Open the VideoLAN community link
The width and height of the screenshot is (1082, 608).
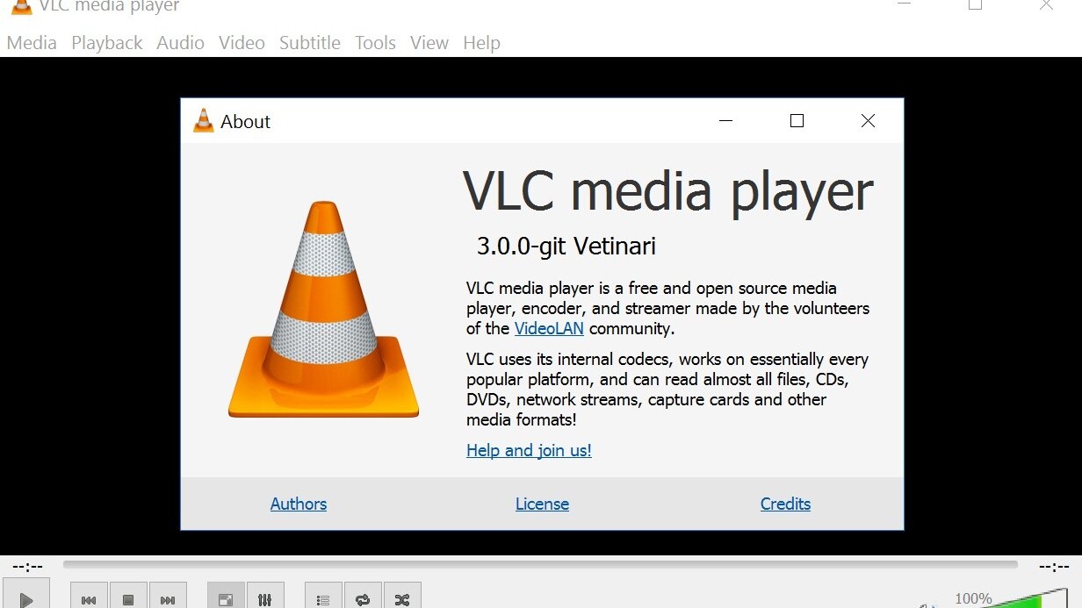(549, 329)
